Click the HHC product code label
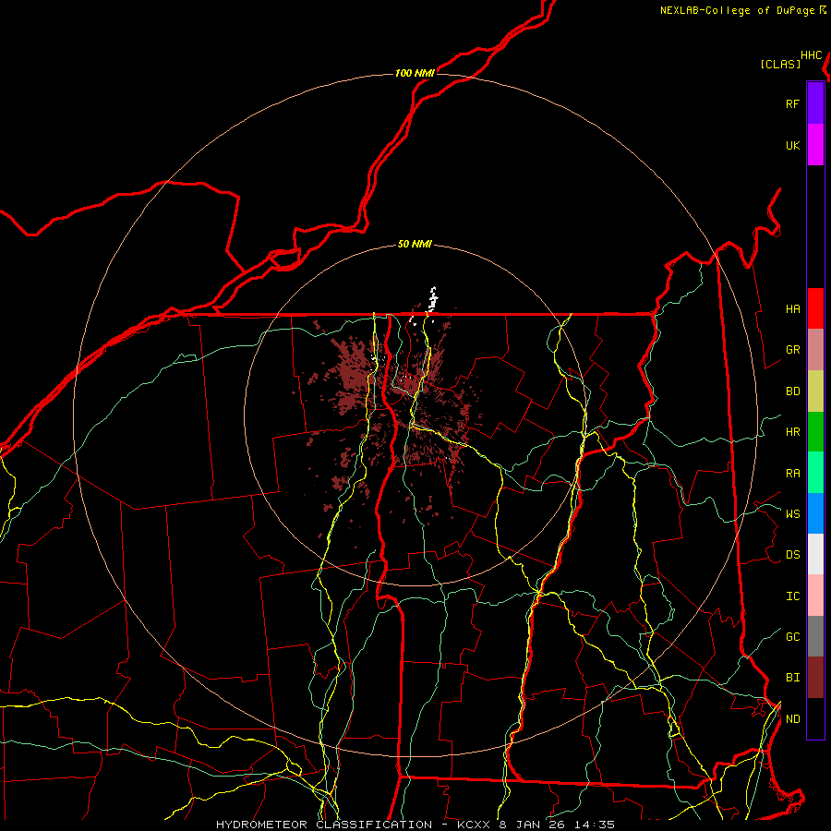831x831 pixels. point(812,55)
